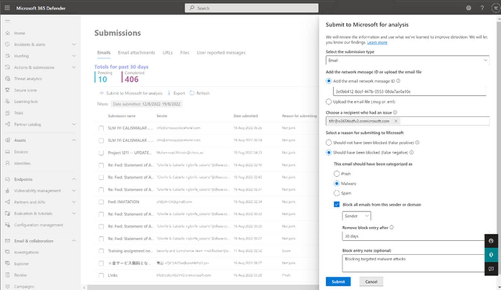Click the Submit button
Viewport: 501px width, 290px height.
tap(338, 281)
